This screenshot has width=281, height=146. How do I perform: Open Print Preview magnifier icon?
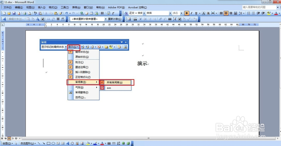tap(30, 13)
